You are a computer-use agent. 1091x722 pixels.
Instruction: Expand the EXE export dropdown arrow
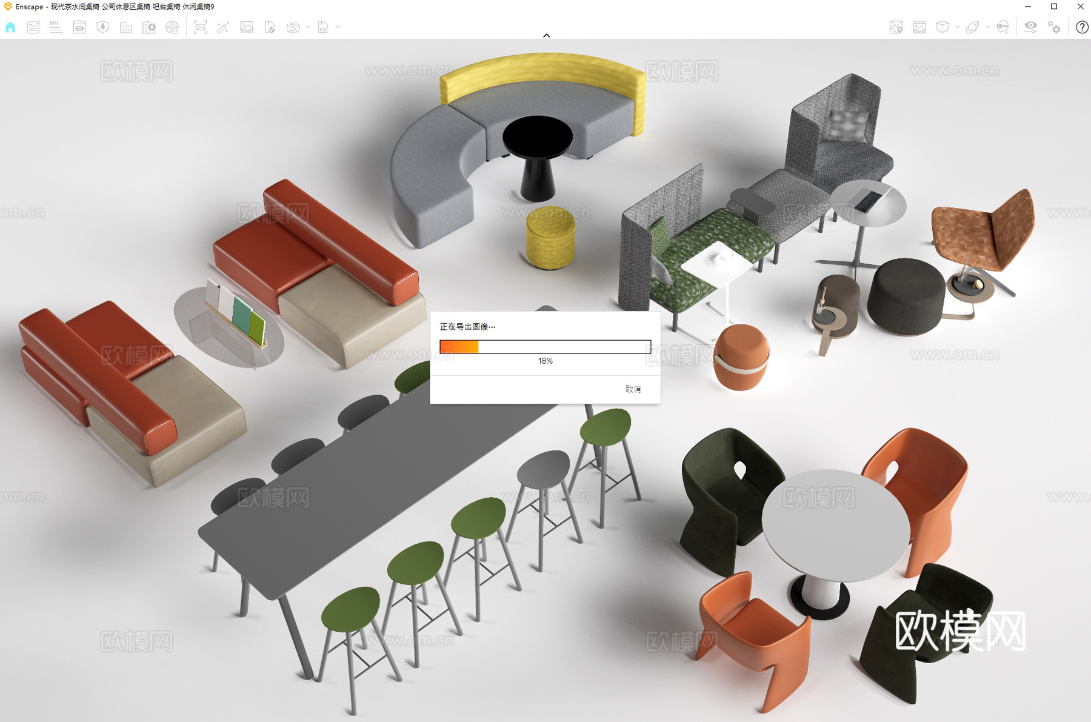click(338, 27)
